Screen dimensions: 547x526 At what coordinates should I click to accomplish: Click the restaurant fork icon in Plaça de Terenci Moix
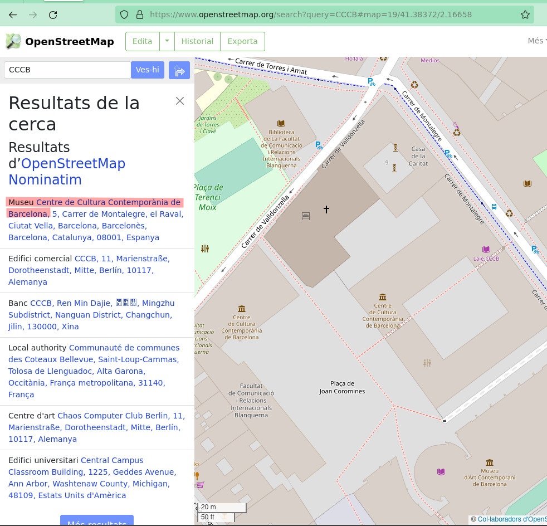[205, 249]
